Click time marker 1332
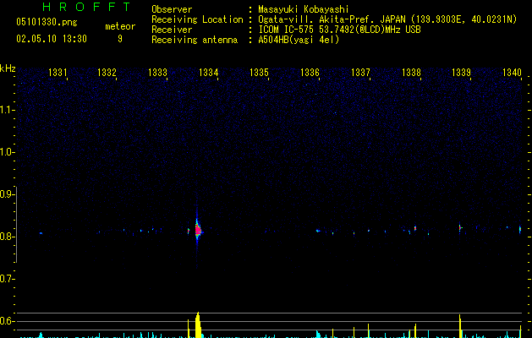532x338 pixels. click(107, 73)
